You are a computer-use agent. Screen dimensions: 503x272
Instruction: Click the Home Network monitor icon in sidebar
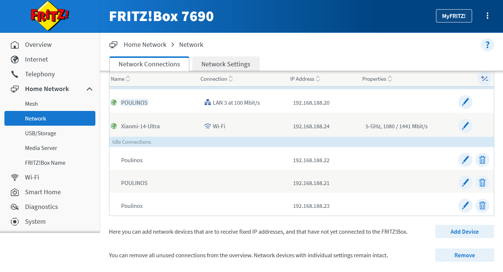pos(15,89)
